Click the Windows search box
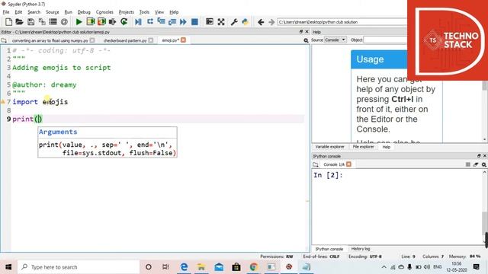The height and width of the screenshot is (274, 488). [x=78, y=267]
